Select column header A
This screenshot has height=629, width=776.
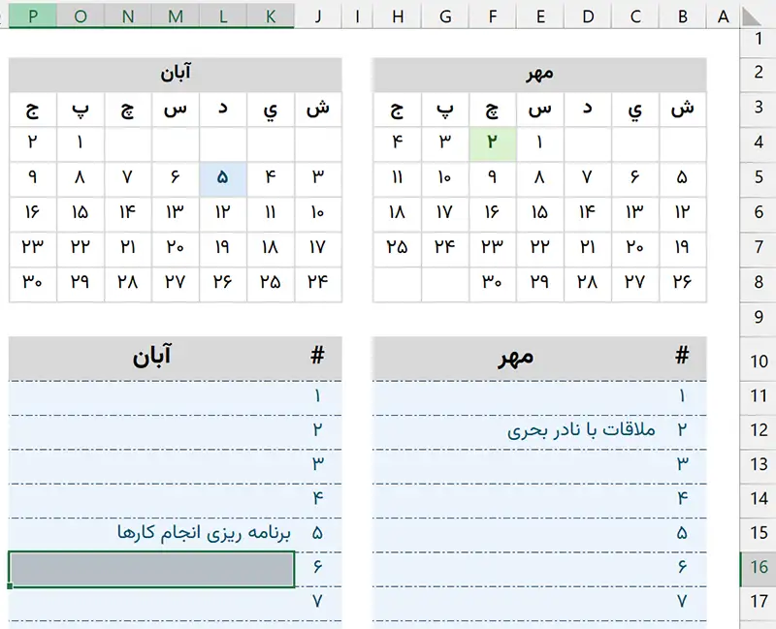[x=723, y=16]
